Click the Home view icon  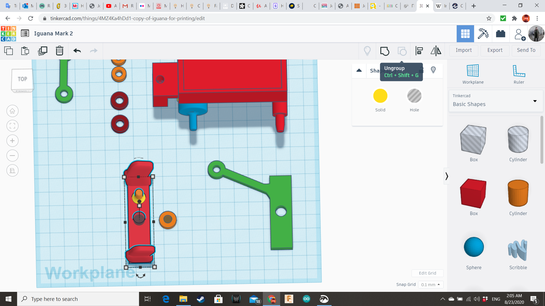click(12, 111)
